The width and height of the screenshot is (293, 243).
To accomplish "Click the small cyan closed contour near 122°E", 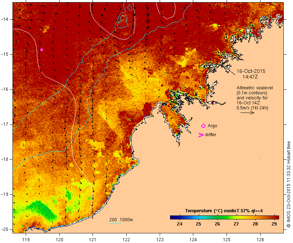I will (130, 7).
